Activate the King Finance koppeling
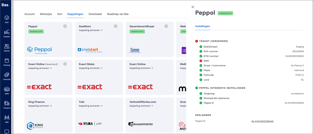Screen dimensions: 313x134 (x=40, y=106)
